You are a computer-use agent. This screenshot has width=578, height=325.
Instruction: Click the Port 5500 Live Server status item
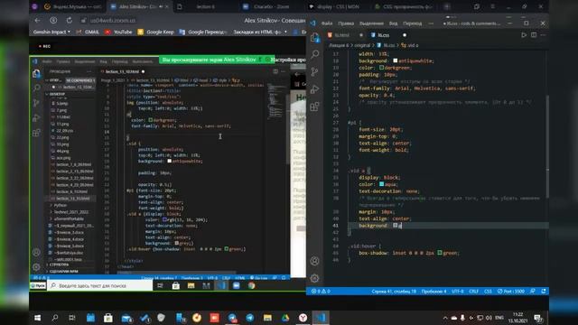pos(511,291)
